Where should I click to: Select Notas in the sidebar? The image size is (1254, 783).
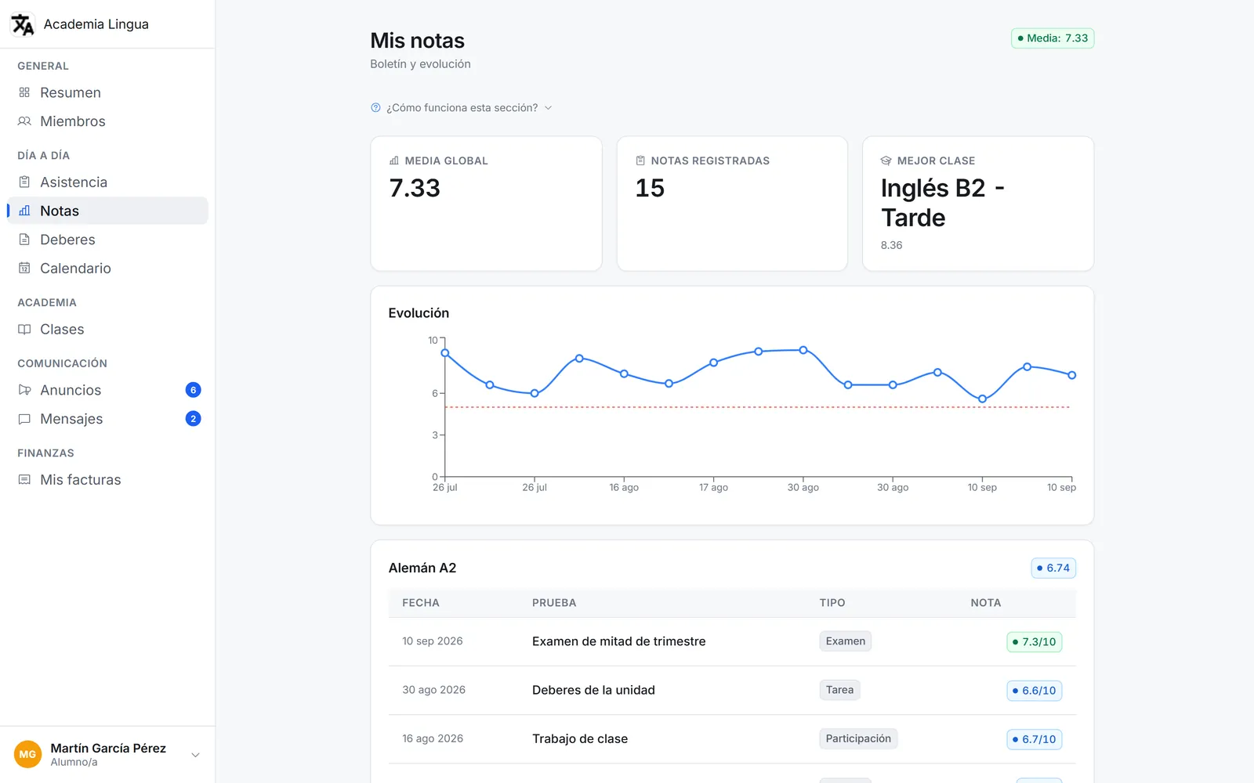click(x=107, y=211)
